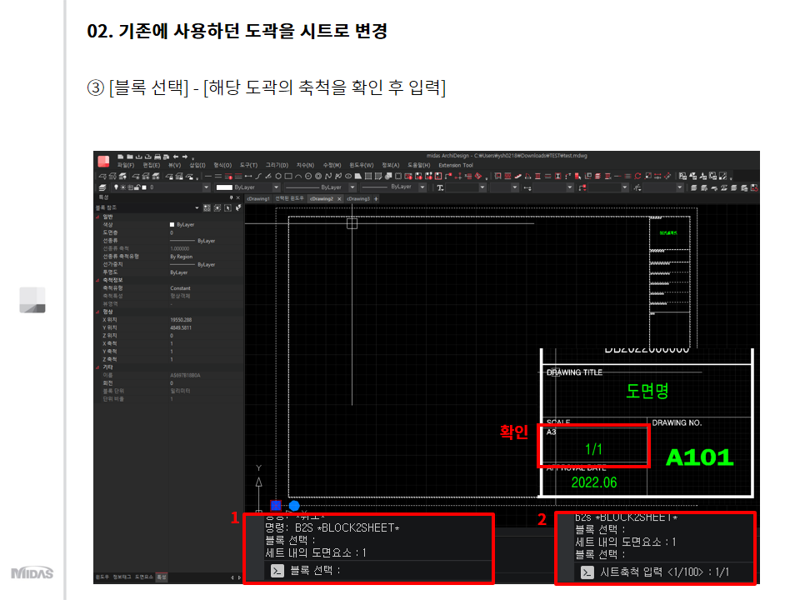The image size is (800, 600).
Task: Select the Circle drawing tool
Action: click(308, 177)
